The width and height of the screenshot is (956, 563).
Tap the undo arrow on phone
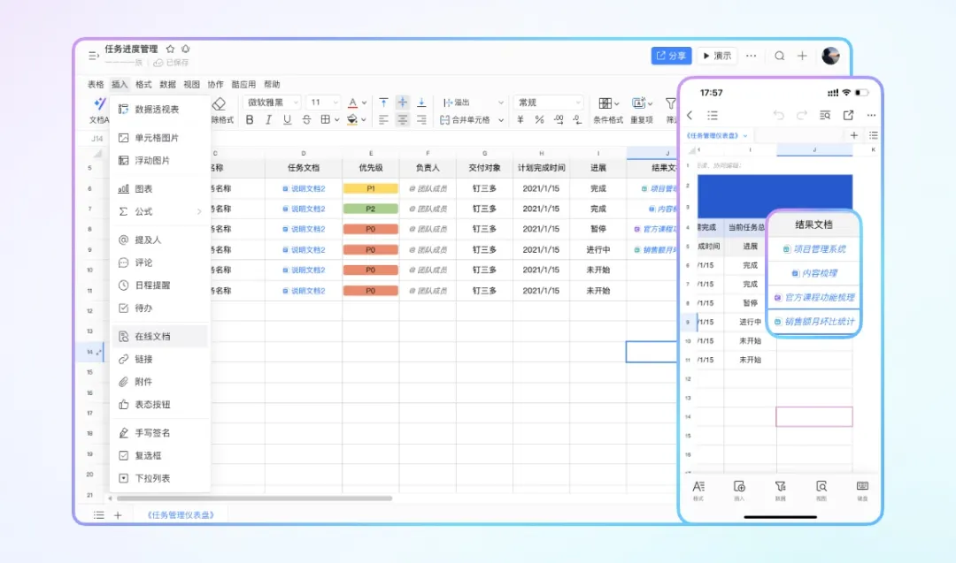tap(779, 115)
